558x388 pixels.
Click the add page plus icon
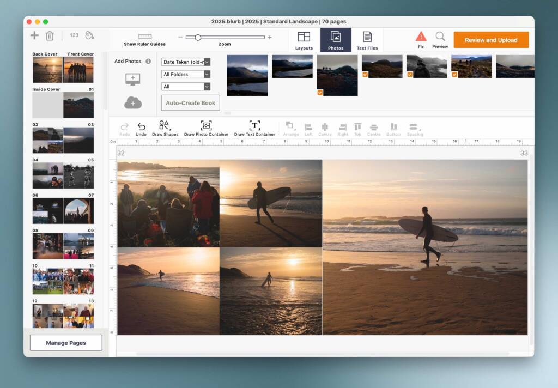click(34, 35)
